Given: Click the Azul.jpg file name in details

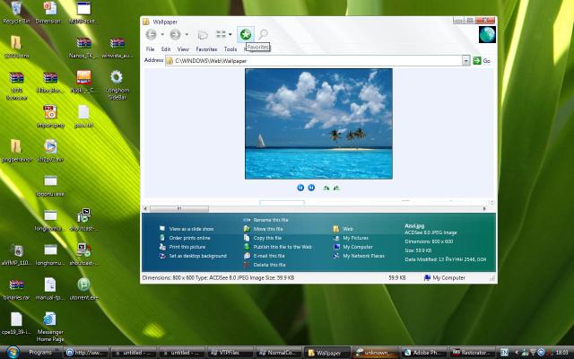Looking at the screenshot, I should (x=414, y=226).
